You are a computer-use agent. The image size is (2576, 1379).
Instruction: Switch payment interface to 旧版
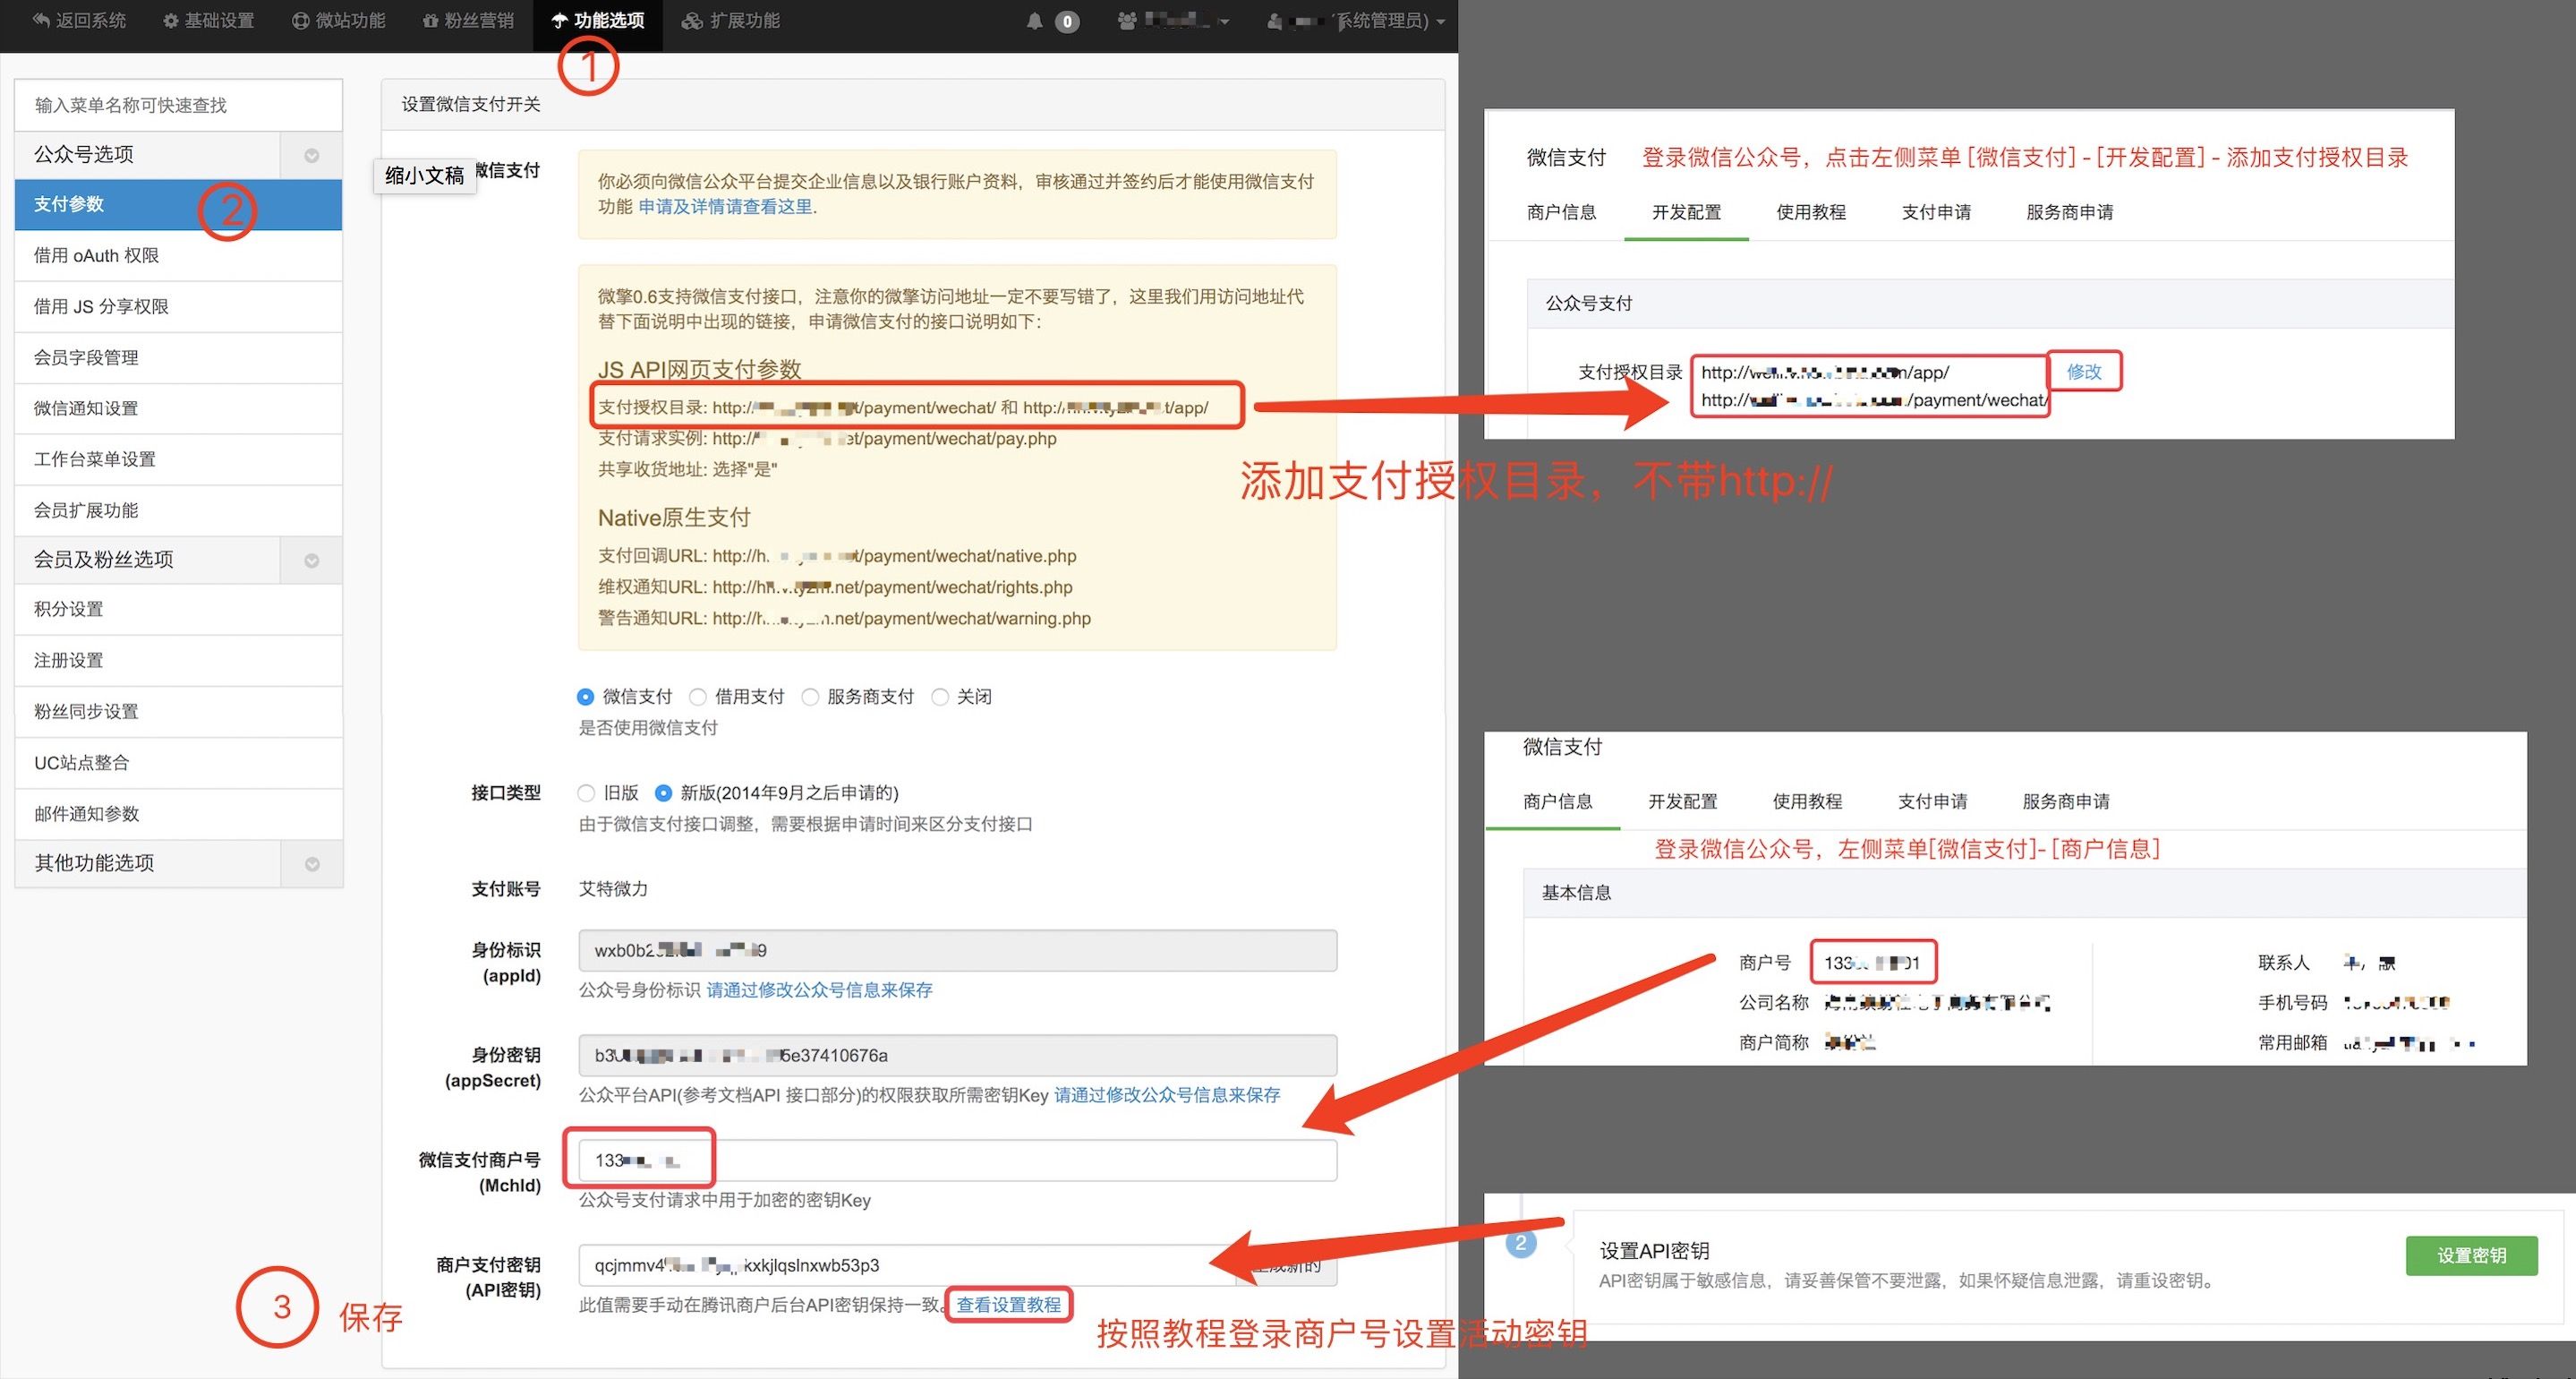[586, 792]
